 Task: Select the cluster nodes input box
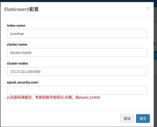click(x=77, y=71)
